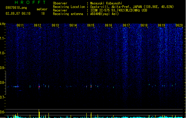Click the red meteor echo near 0615
The width and height of the screenshot is (186, 118).
pyautogui.click(x=91, y=86)
